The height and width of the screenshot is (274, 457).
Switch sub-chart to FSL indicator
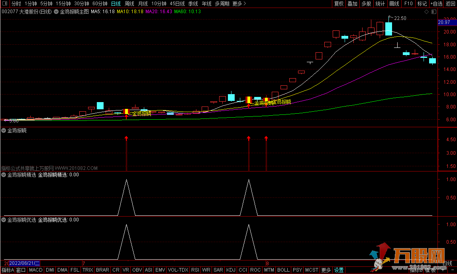coord(75,270)
